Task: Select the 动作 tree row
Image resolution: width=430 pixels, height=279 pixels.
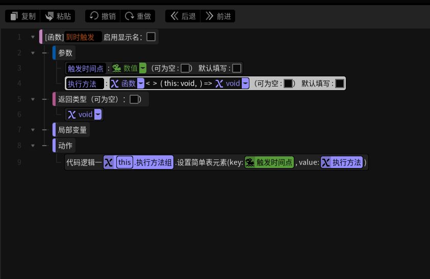Action: click(64, 146)
